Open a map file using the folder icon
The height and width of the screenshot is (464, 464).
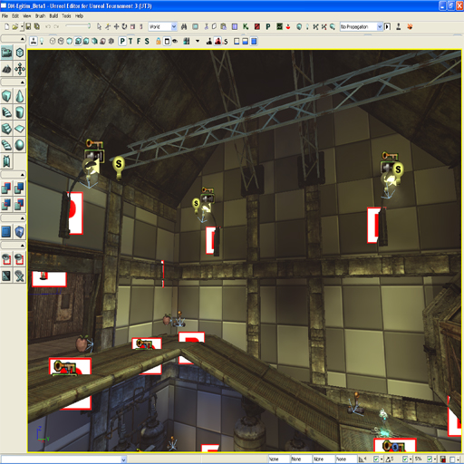[x=14, y=27]
